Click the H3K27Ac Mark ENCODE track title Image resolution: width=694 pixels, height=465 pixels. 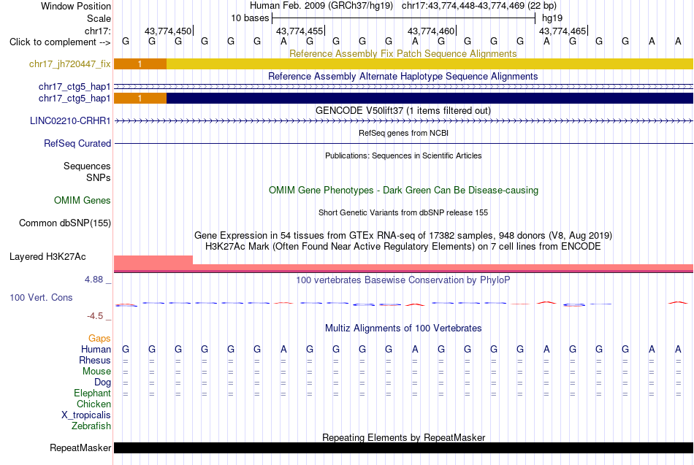point(403,247)
